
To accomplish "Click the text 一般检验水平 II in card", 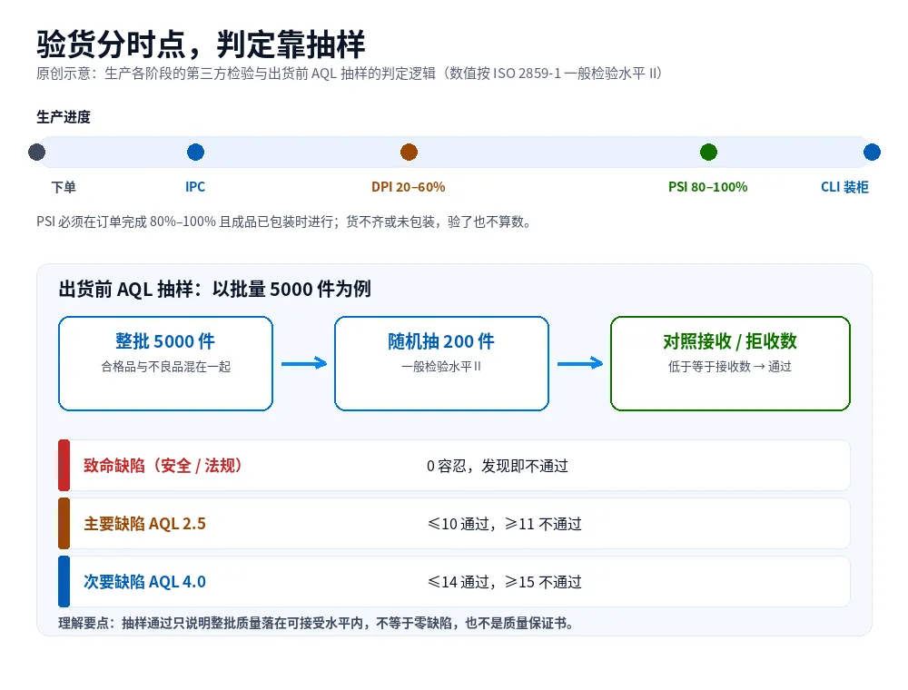I will [441, 367].
